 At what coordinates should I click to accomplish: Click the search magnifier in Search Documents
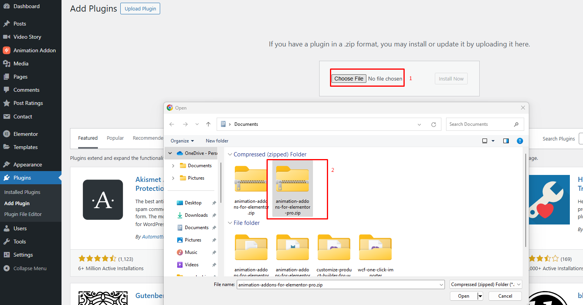(x=516, y=124)
